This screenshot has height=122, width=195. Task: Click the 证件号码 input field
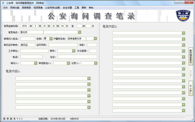(x=63, y=45)
